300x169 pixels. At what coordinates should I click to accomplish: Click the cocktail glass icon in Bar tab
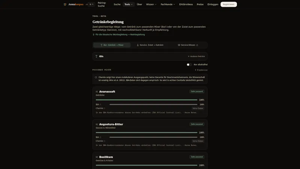point(101,45)
